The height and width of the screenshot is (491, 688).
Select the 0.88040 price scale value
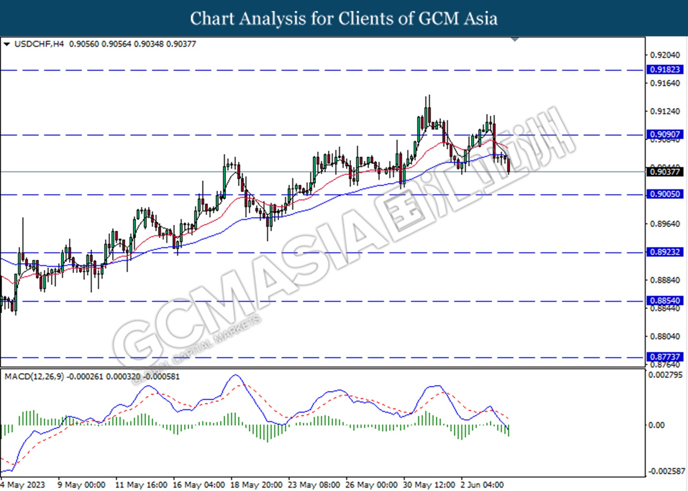[665, 336]
